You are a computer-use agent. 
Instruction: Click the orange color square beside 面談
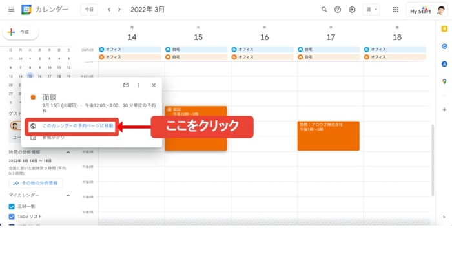click(x=33, y=98)
